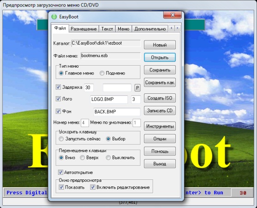Screen dimensions: 257x208
Task: Click the small P button next to delay field
Action: tap(137, 88)
